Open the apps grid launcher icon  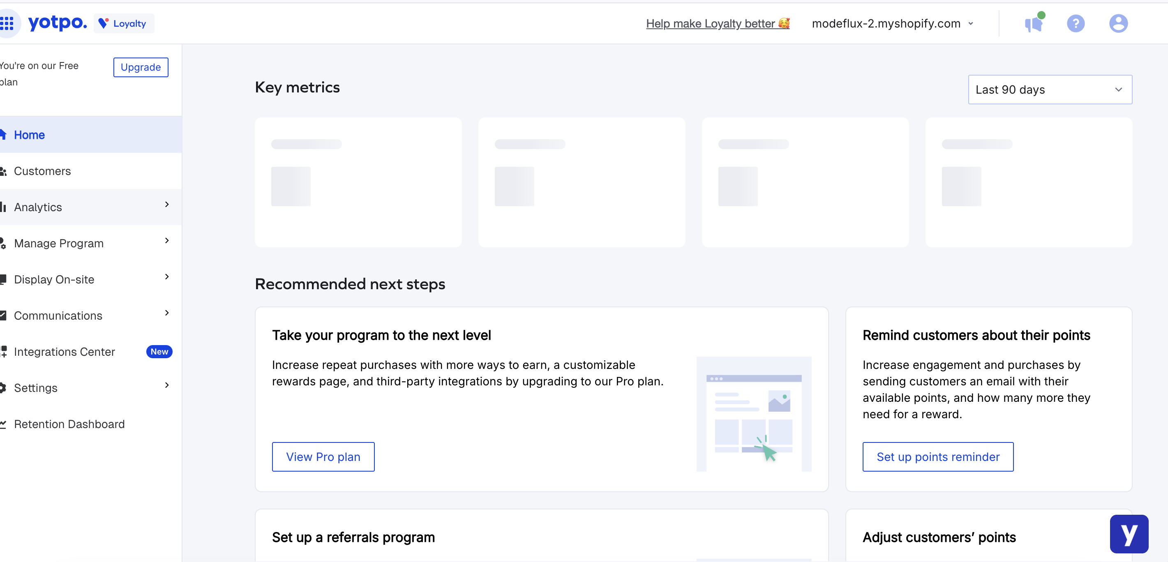click(7, 23)
